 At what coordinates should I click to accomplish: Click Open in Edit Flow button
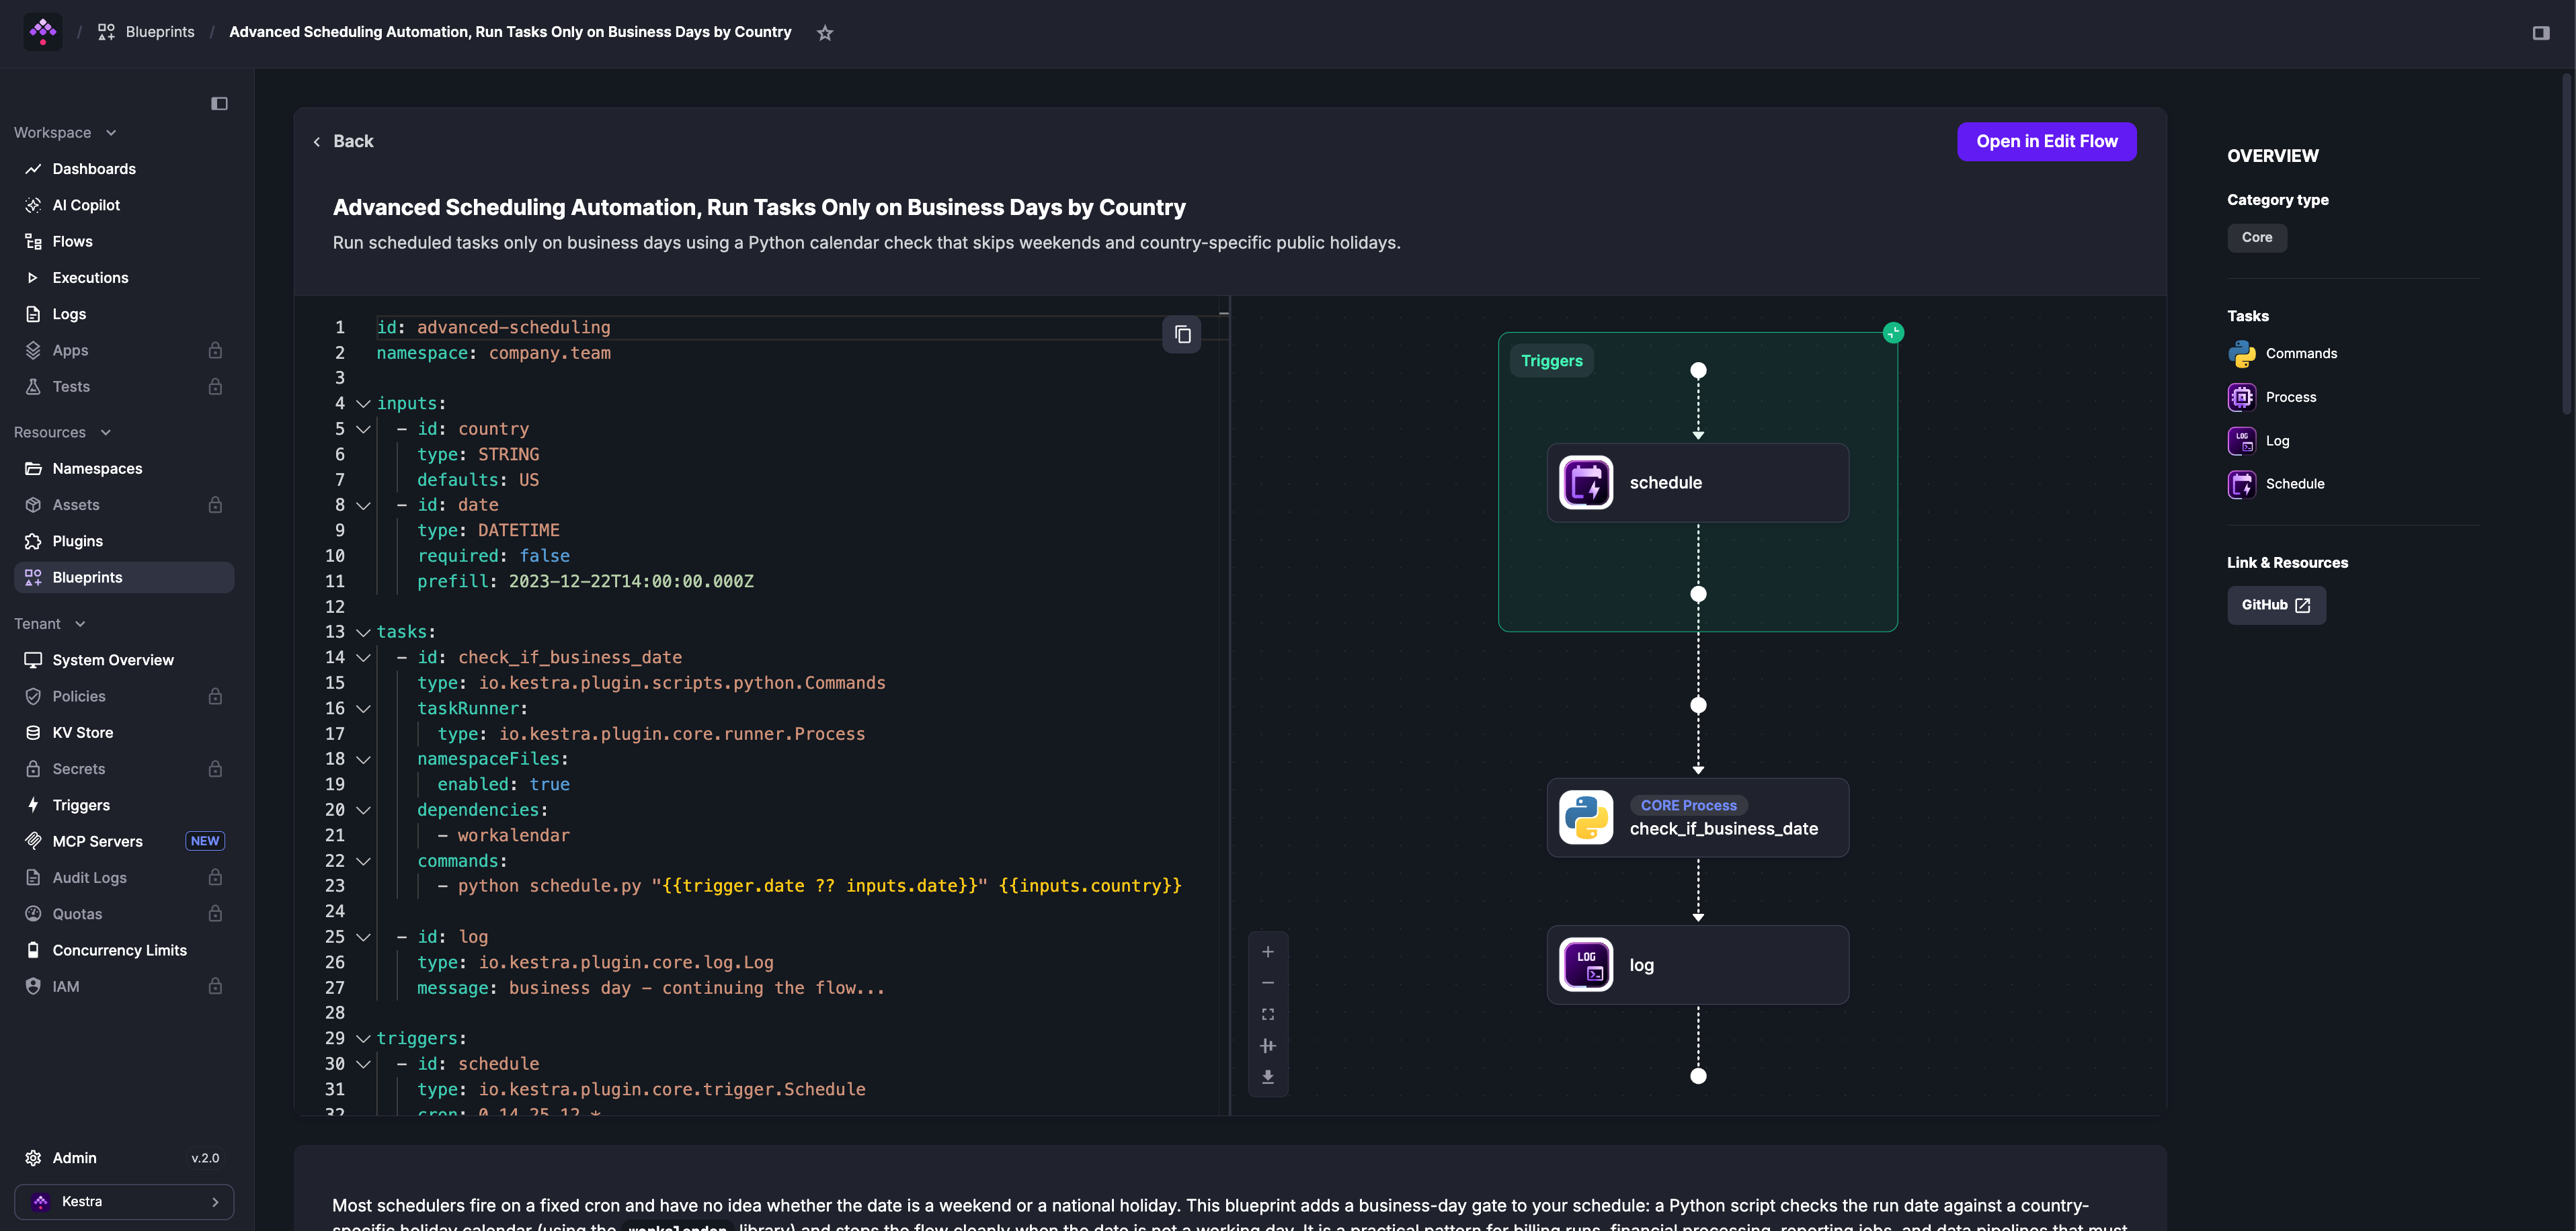[x=2047, y=141]
